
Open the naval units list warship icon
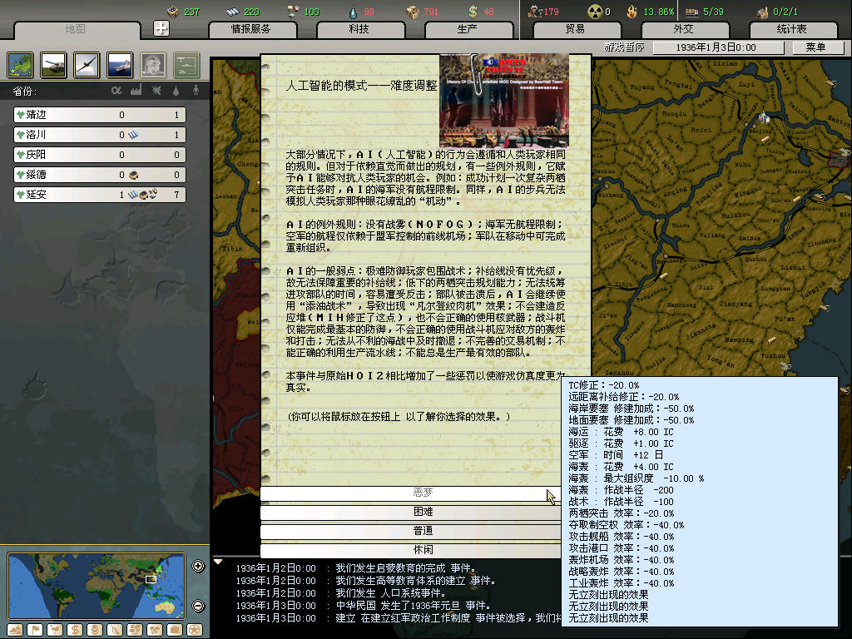[120, 65]
